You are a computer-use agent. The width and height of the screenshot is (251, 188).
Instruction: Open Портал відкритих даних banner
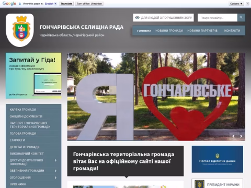pos(218,159)
